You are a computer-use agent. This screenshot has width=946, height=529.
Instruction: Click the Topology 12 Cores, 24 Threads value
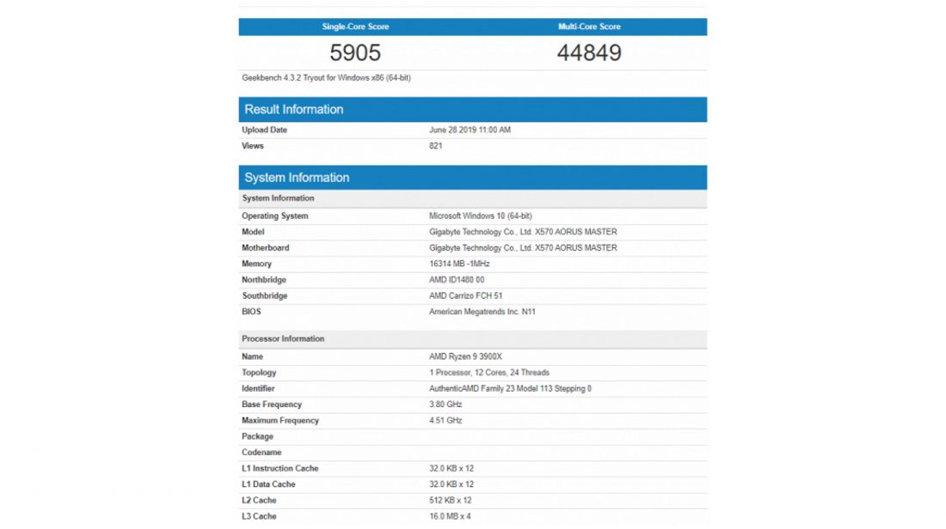coord(488,373)
